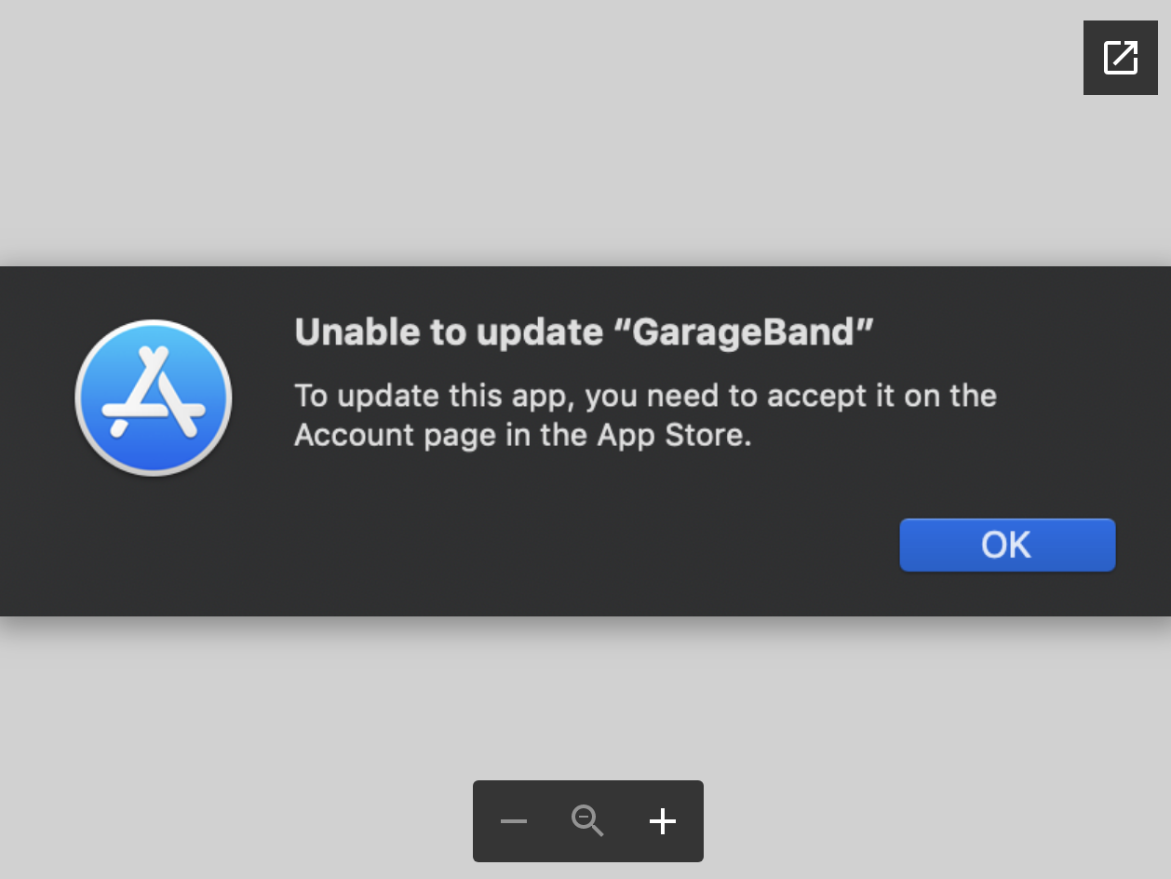Reset zoom using the magnifier icon

(587, 821)
